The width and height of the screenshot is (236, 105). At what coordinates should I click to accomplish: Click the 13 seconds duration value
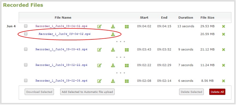[x=186, y=26]
